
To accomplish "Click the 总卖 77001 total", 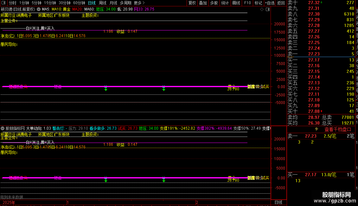I will pyautogui.click(x=338, y=117).
